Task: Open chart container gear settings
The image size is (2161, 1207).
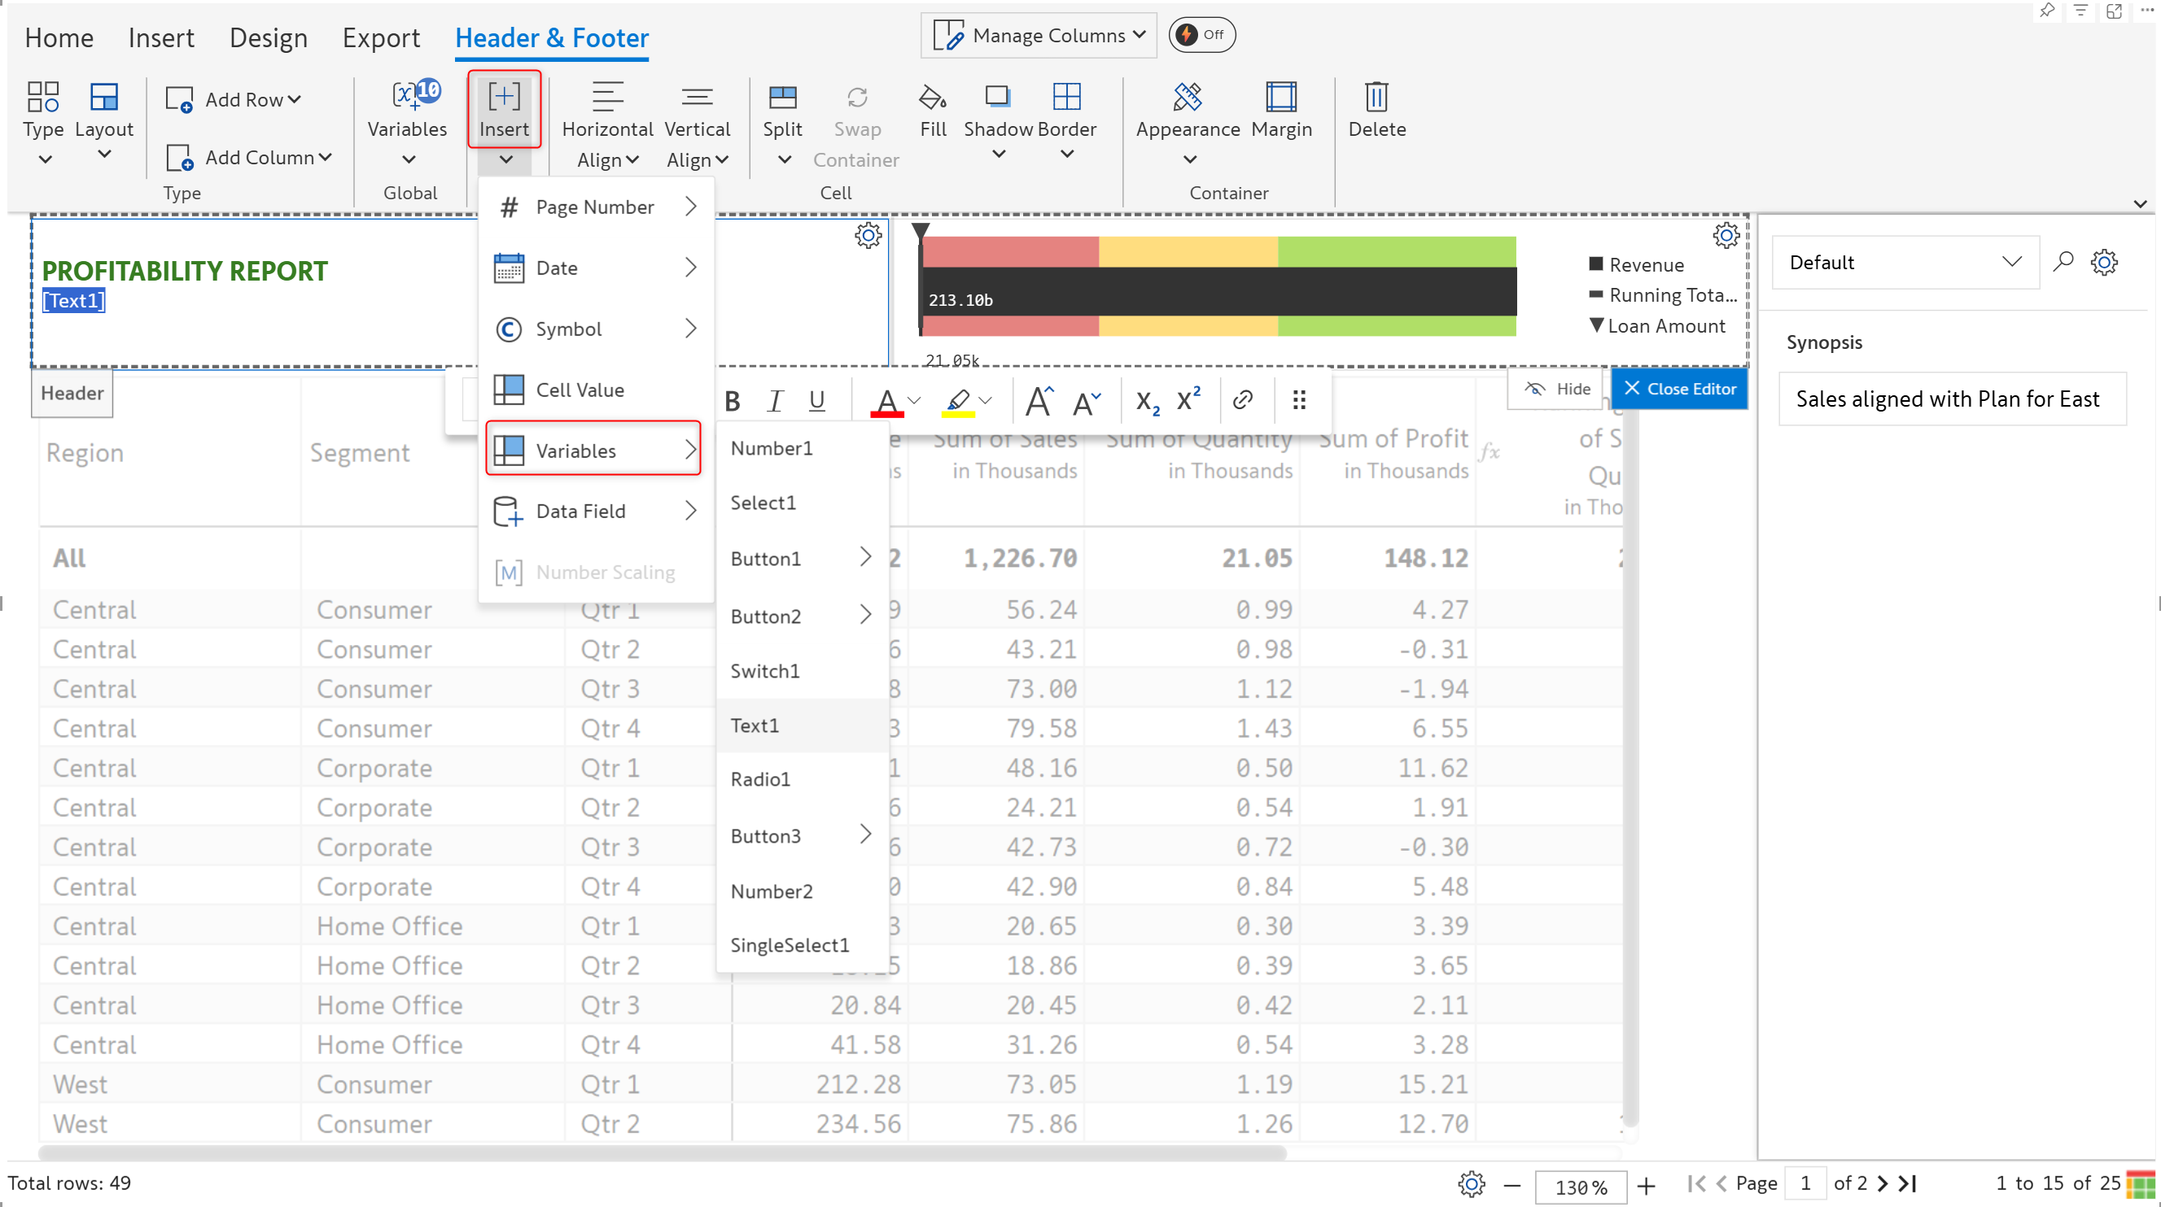Action: pyautogui.click(x=1725, y=236)
